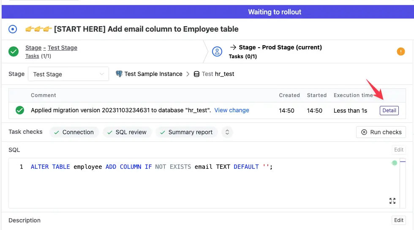Click the SQL editor minimap scrollbar
The width and height of the screenshot is (414, 230).
point(403,162)
